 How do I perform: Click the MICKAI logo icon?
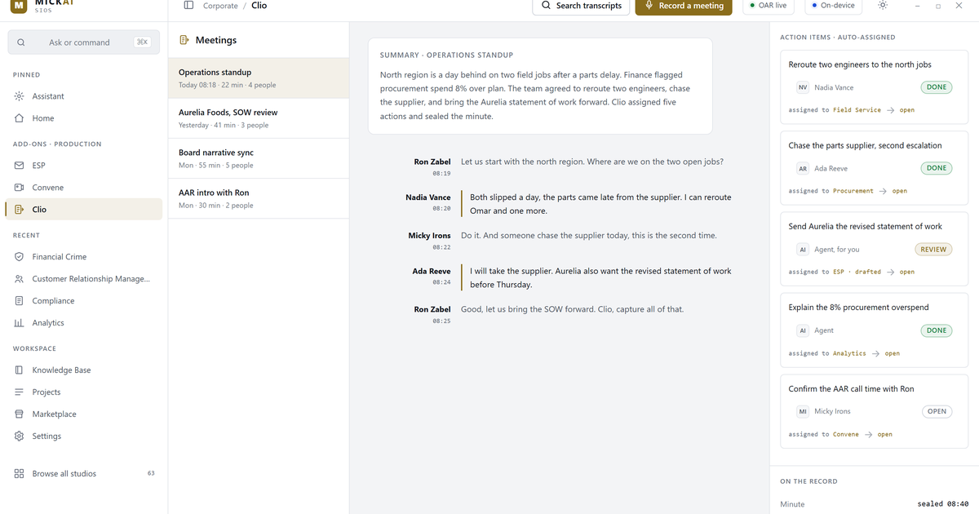(x=18, y=6)
